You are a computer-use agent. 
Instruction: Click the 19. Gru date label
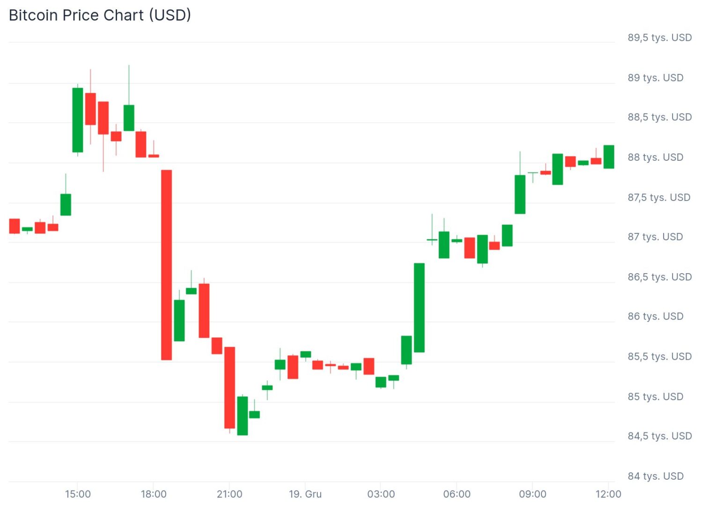(x=305, y=494)
